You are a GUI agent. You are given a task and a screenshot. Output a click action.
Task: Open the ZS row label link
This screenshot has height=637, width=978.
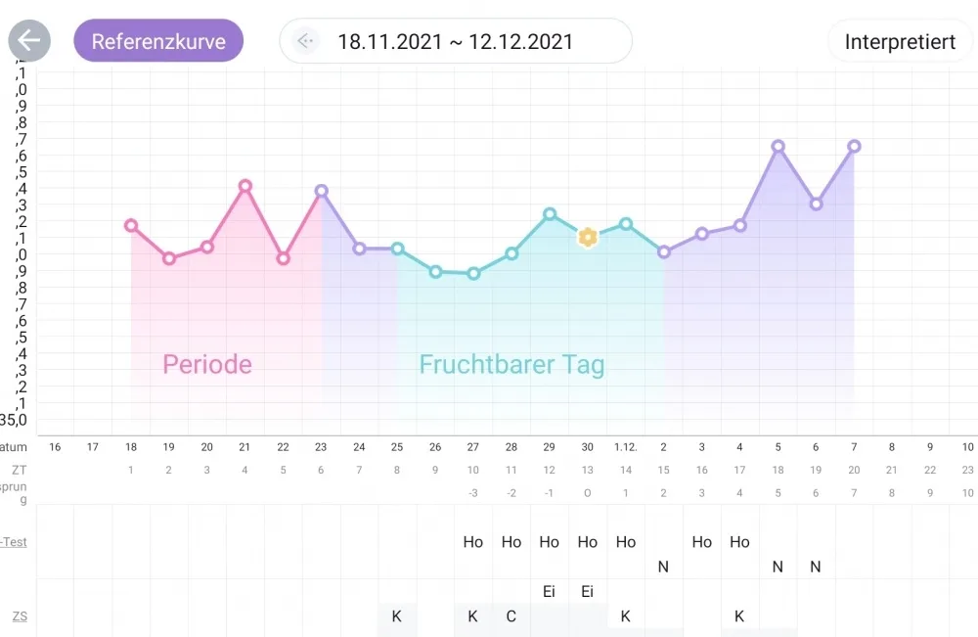(x=20, y=616)
